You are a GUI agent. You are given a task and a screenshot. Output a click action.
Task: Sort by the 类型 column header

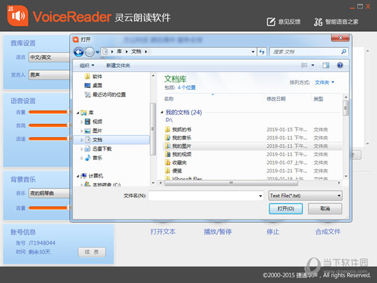318,99
